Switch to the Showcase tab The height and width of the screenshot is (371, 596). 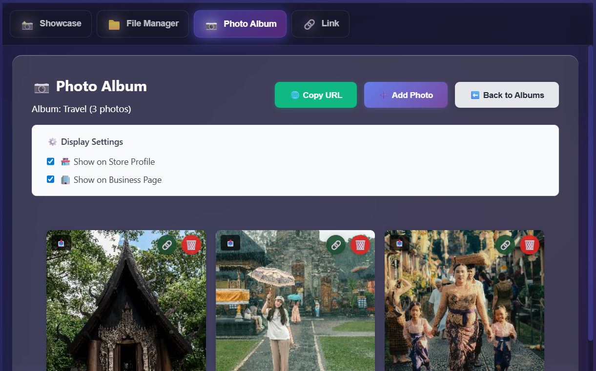[x=51, y=24]
